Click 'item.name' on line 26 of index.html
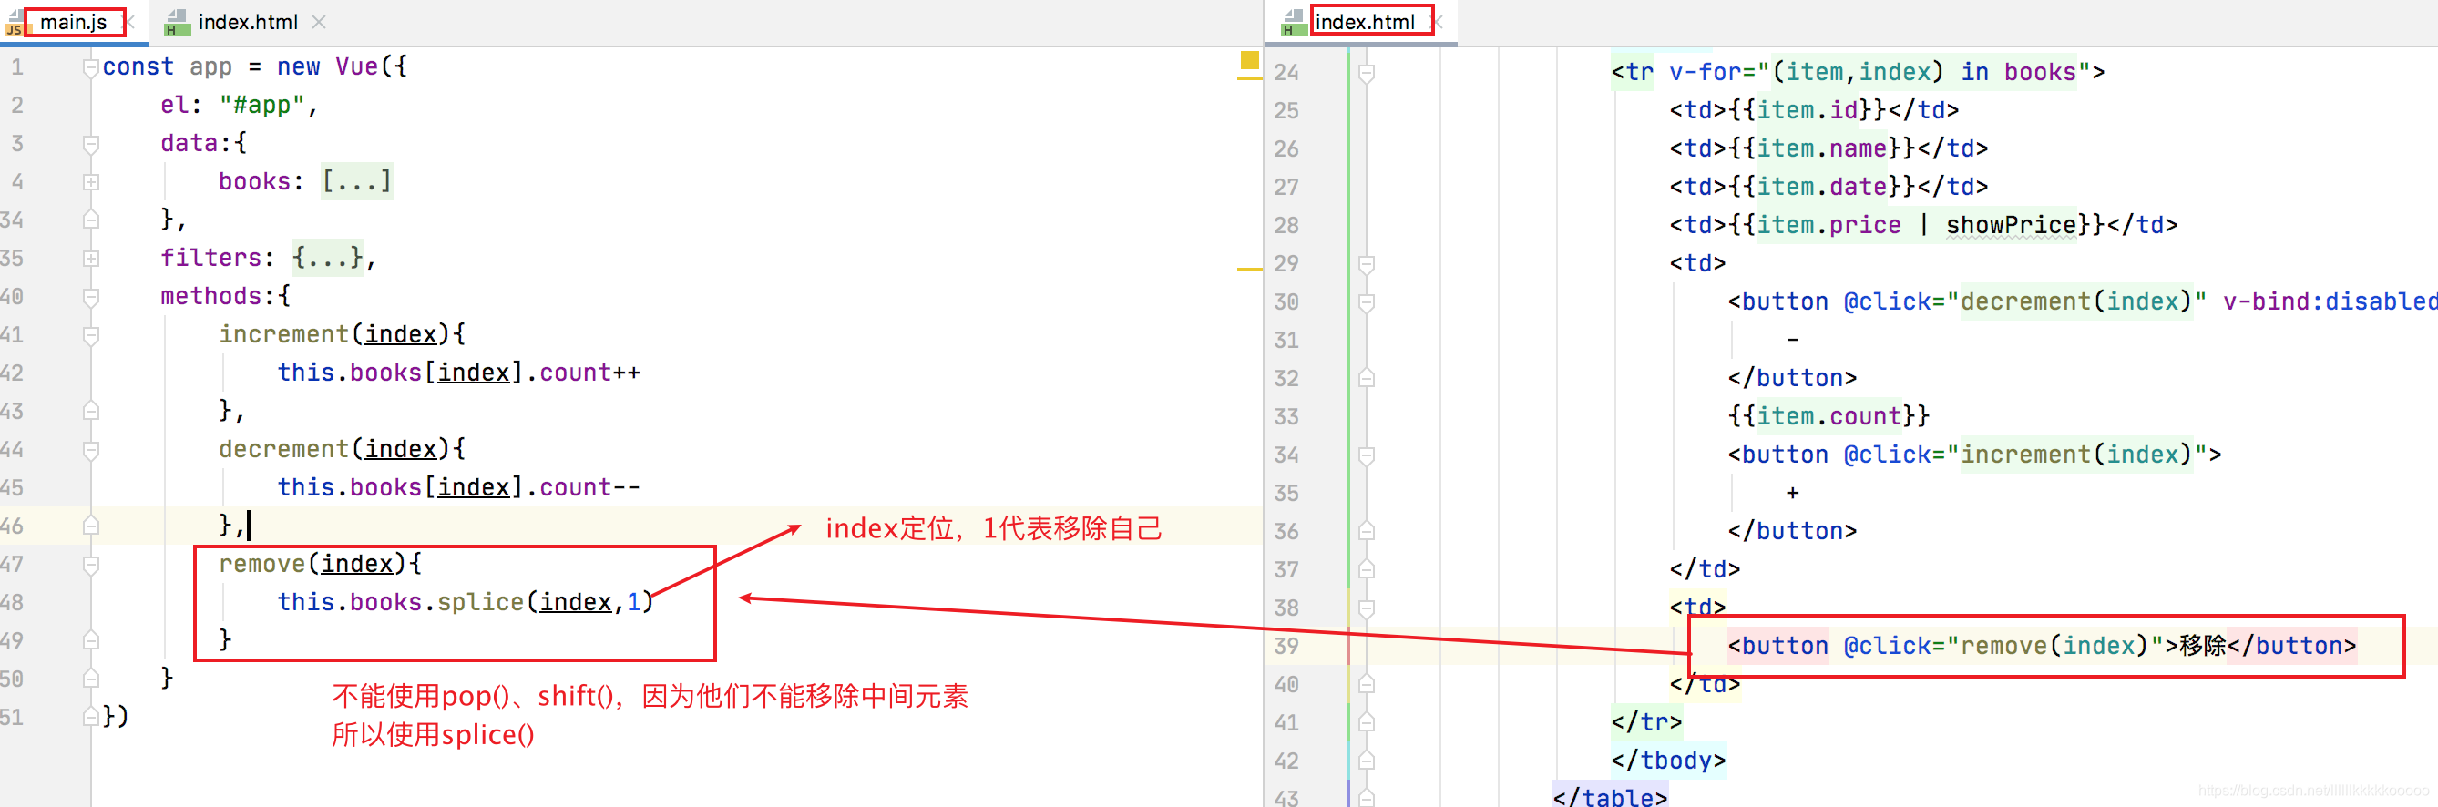Screen dimensions: 2438x807 (x=1822, y=148)
